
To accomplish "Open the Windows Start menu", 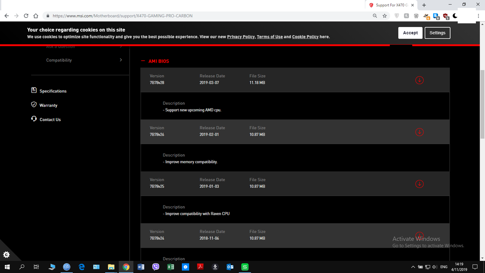I will click(7, 267).
